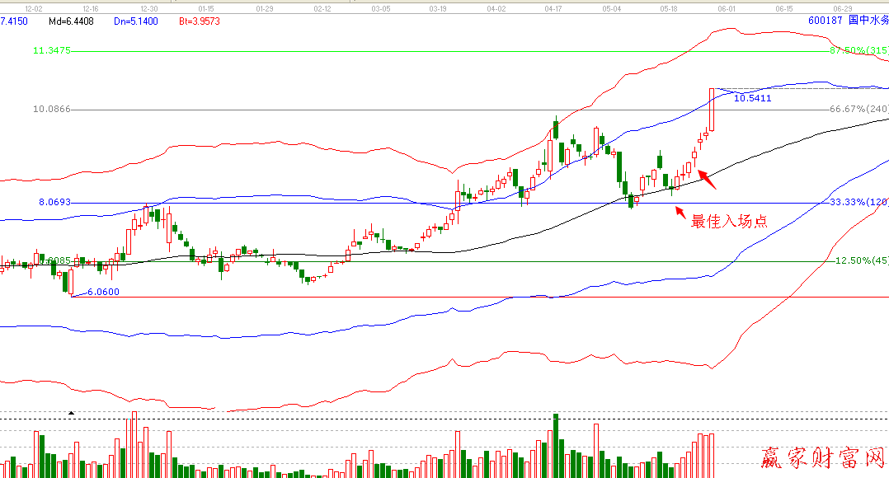
Task: Select the 04-17 date on time axis
Action: (x=553, y=7)
